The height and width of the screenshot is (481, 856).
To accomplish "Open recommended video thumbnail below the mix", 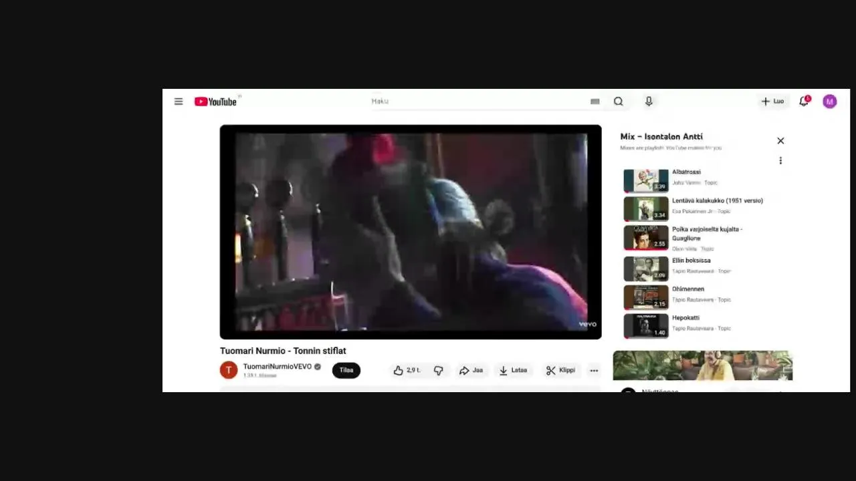I will pyautogui.click(x=703, y=365).
